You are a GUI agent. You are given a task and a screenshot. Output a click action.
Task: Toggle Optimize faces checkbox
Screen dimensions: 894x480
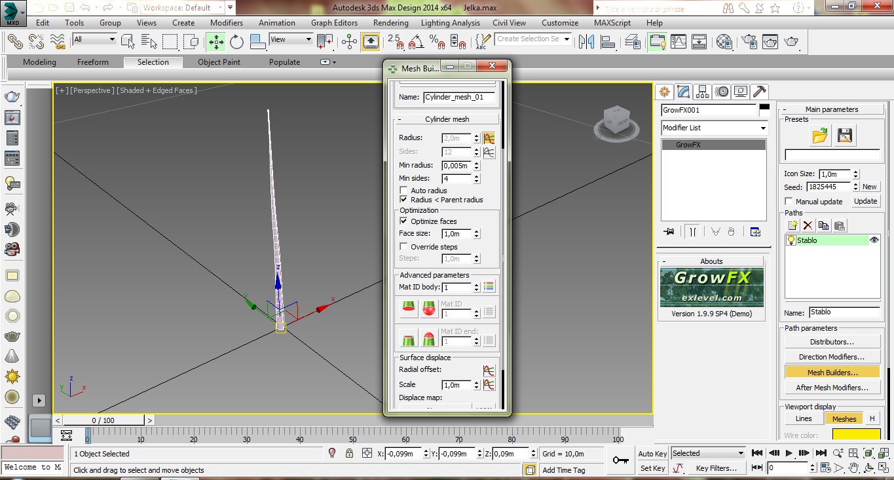click(403, 221)
